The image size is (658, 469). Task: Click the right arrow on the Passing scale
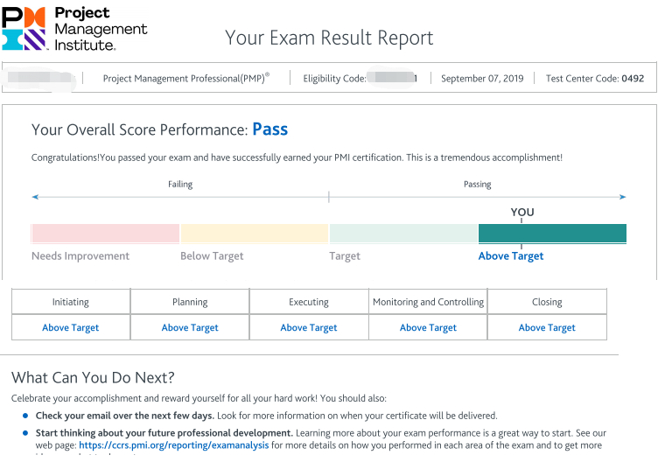click(x=622, y=198)
